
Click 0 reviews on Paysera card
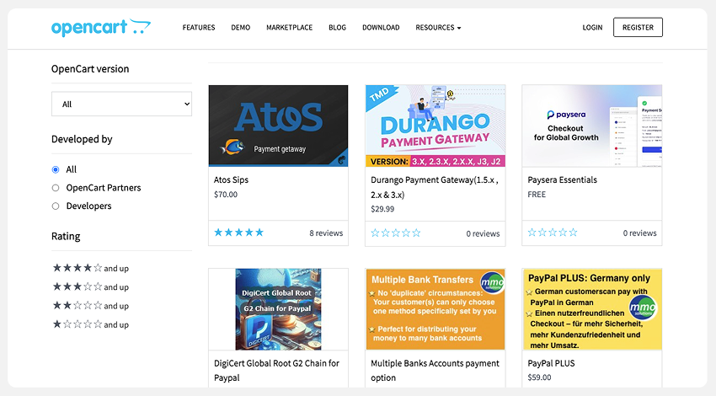coord(639,233)
